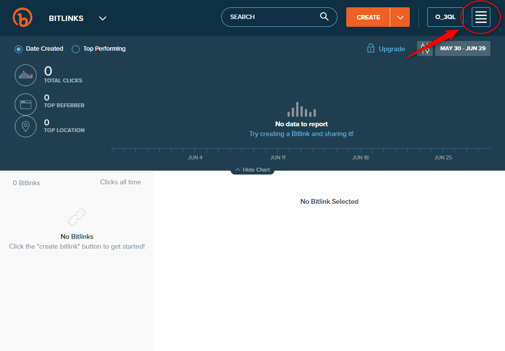Select the Date Created radio button
Viewport: 505px width, 351px height.
pos(19,49)
